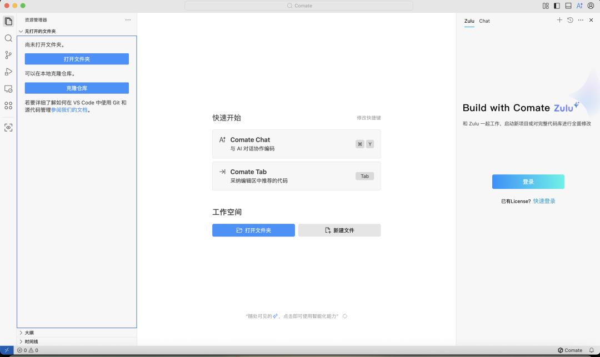
Task: Open the Comate Tab quick start card
Action: click(297, 176)
